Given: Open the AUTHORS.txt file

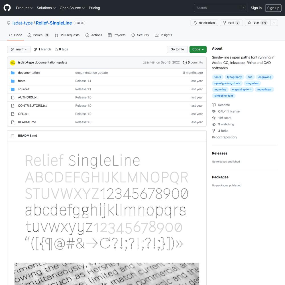Looking at the screenshot, I should (x=28, y=97).
